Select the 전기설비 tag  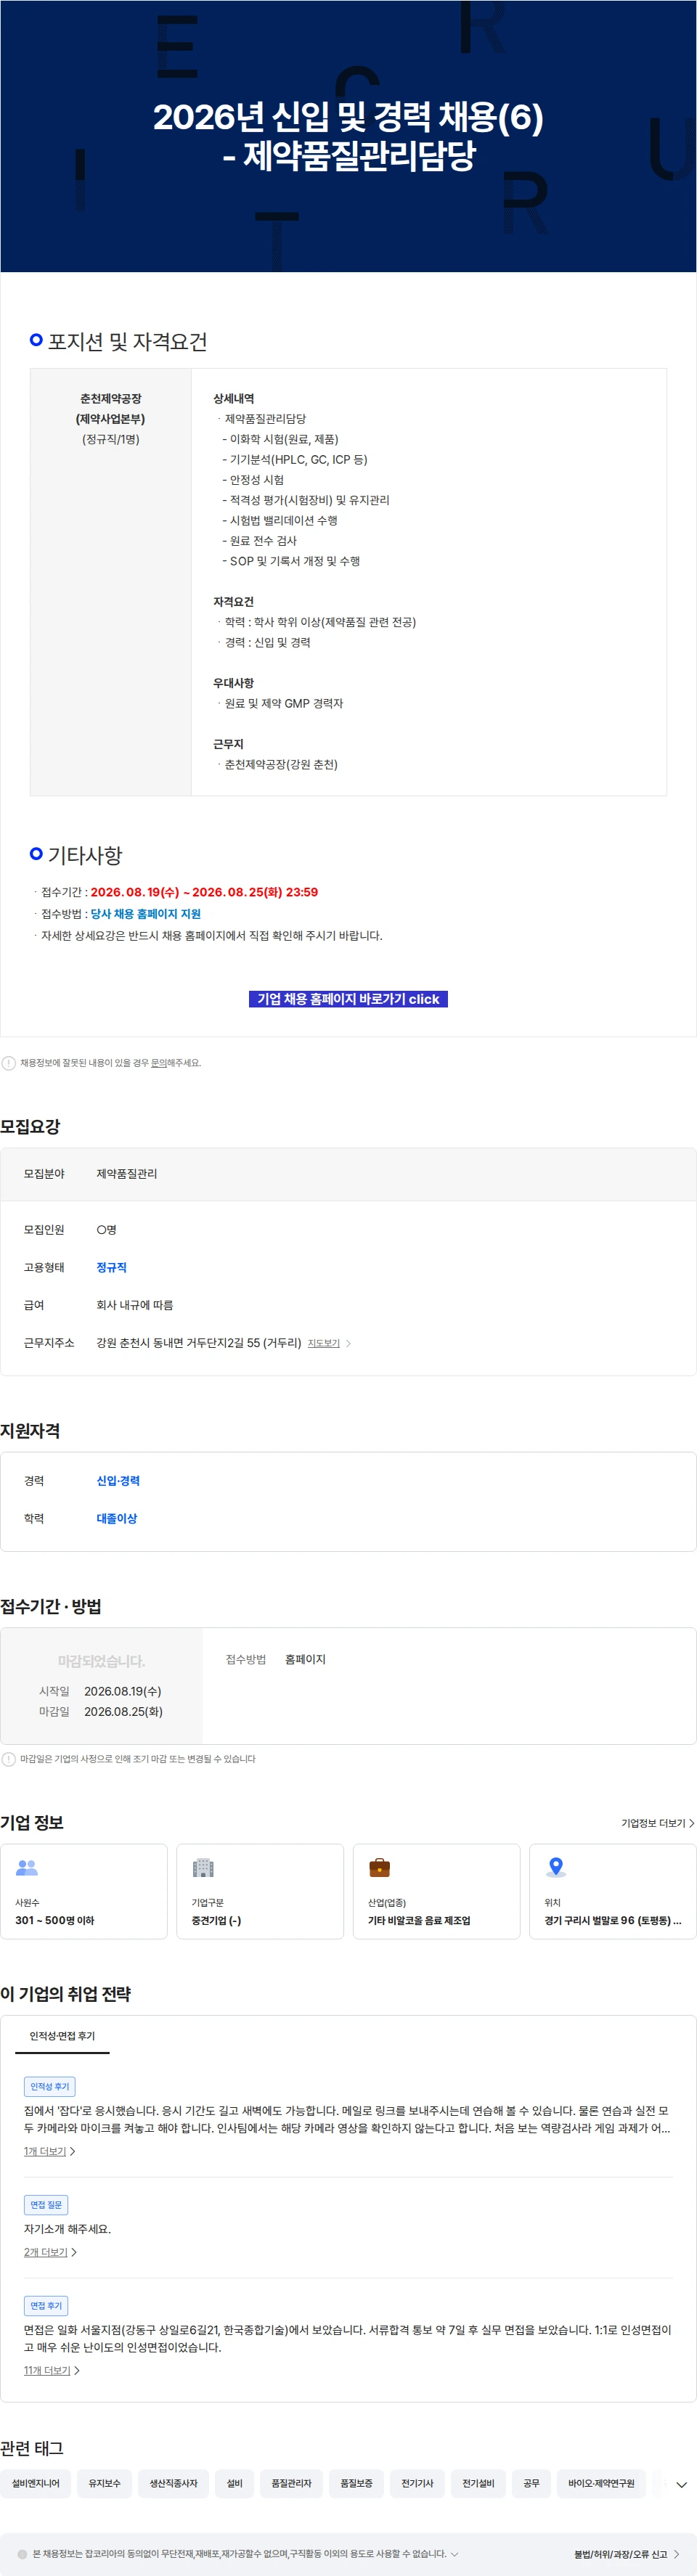pyautogui.click(x=478, y=2483)
